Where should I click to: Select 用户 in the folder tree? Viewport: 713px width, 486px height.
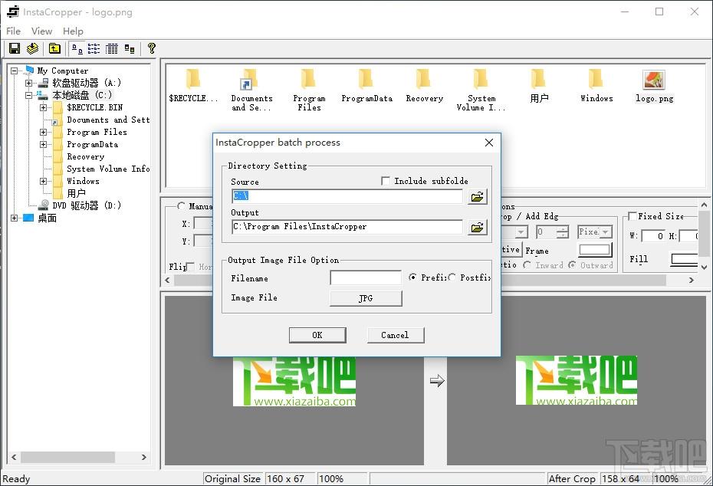(76, 194)
